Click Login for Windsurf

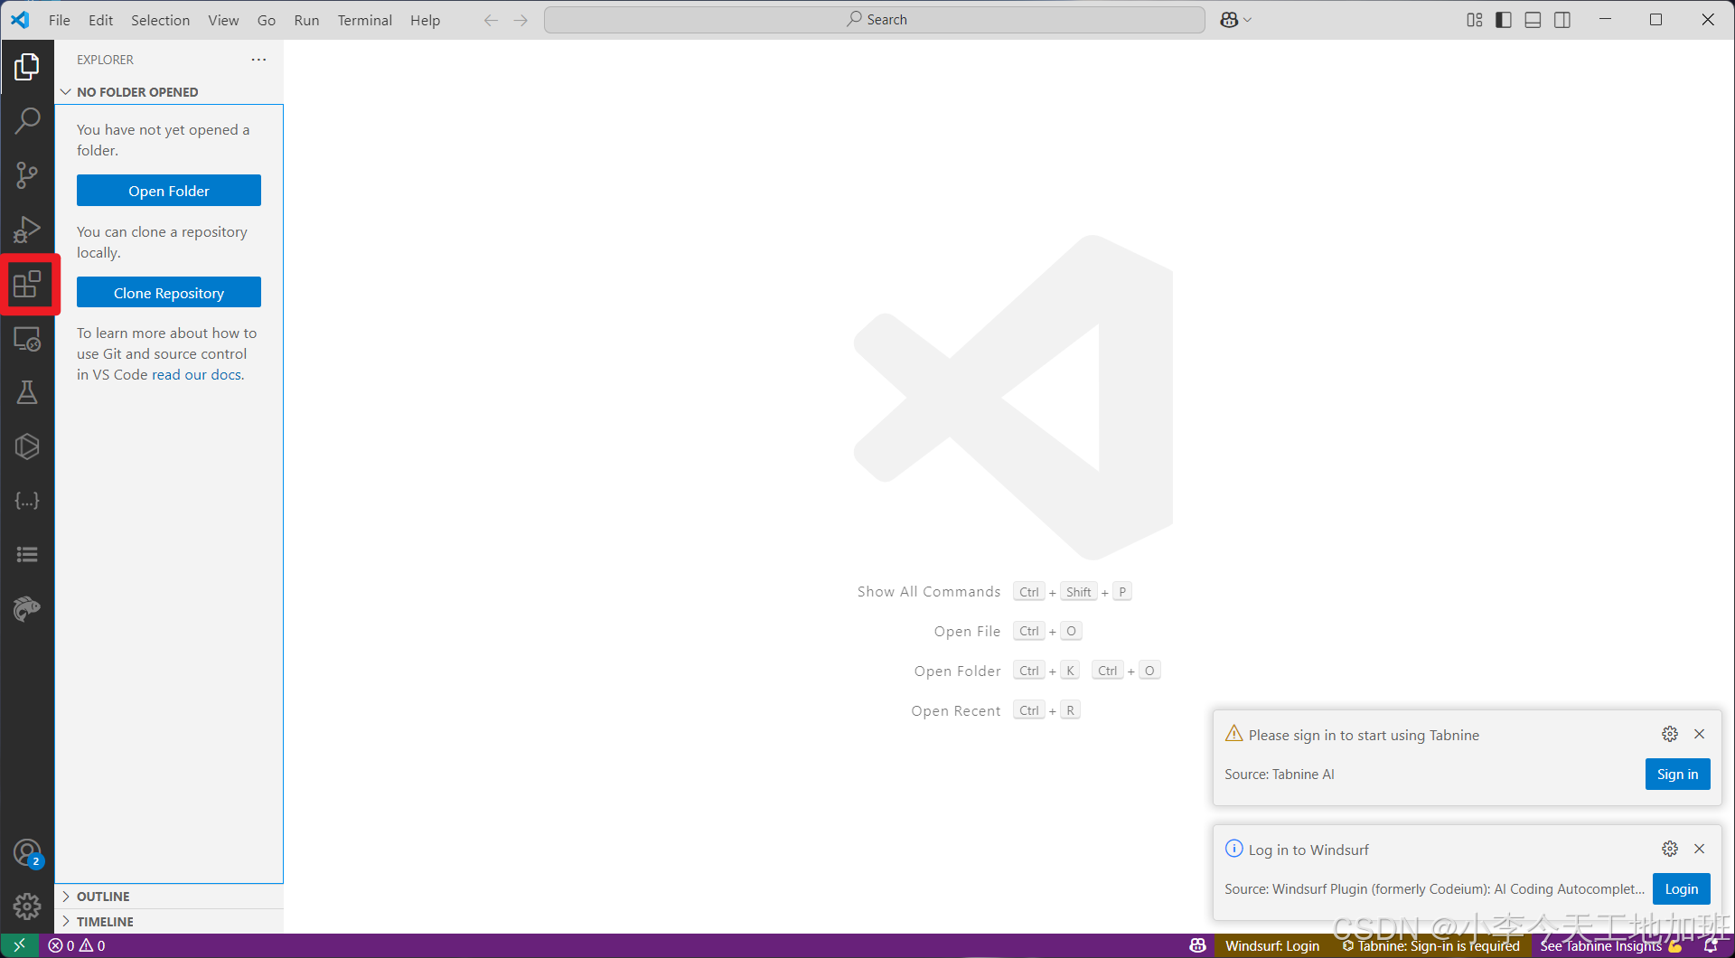coord(1681,888)
